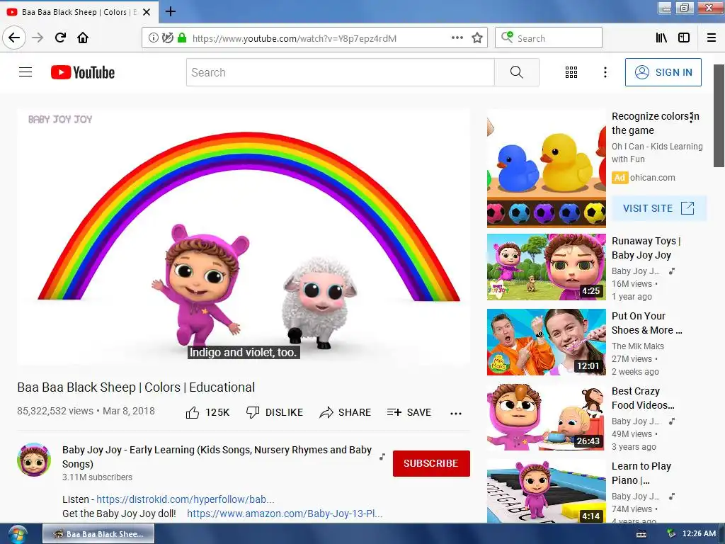Reload the page with the refresh icon
The image size is (725, 544).
[x=60, y=38]
